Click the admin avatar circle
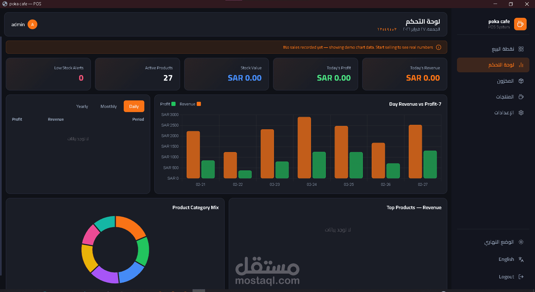The width and height of the screenshot is (535, 292). click(x=32, y=24)
